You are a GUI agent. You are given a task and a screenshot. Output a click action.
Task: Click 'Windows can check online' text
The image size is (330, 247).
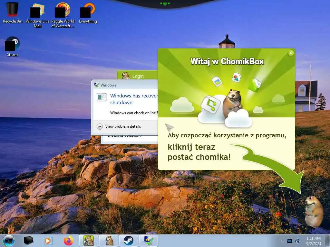[x=134, y=113]
